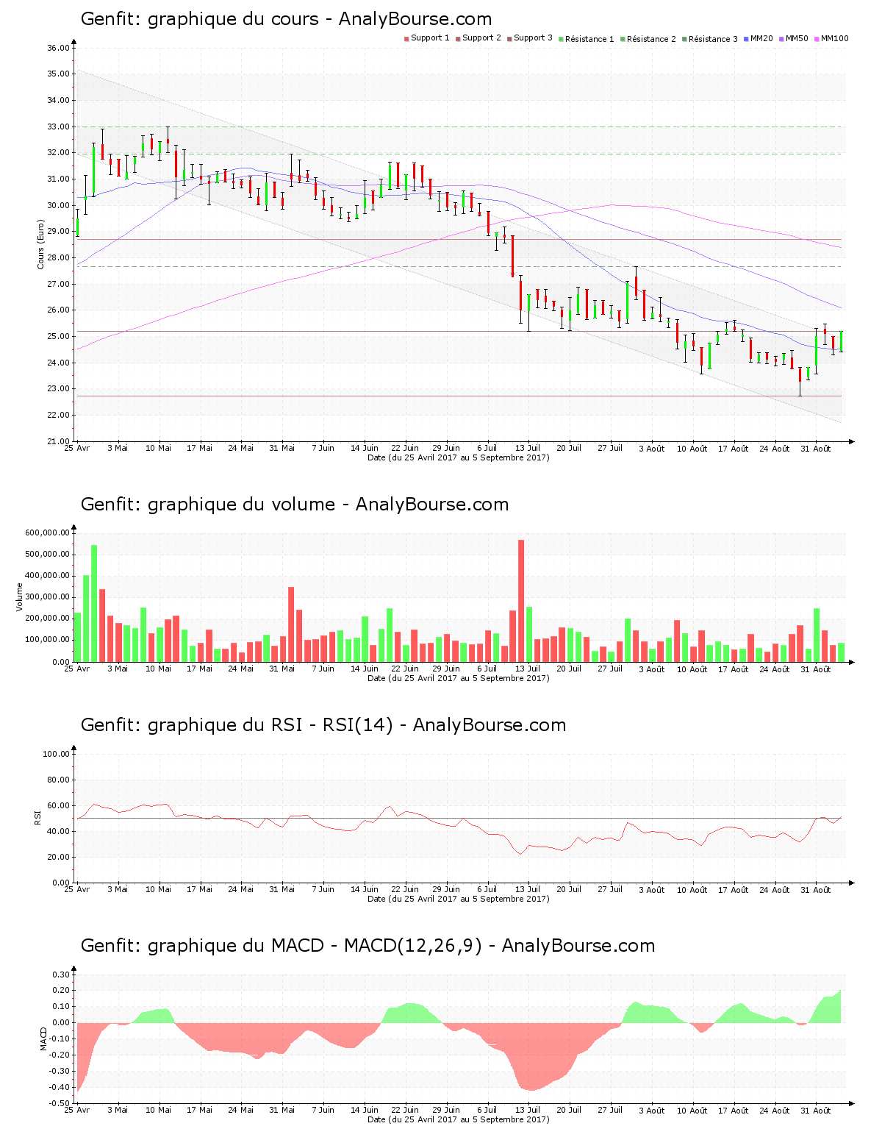Click the date range caption under the price chart
Screen dimensions: 882x1140
pos(459,457)
